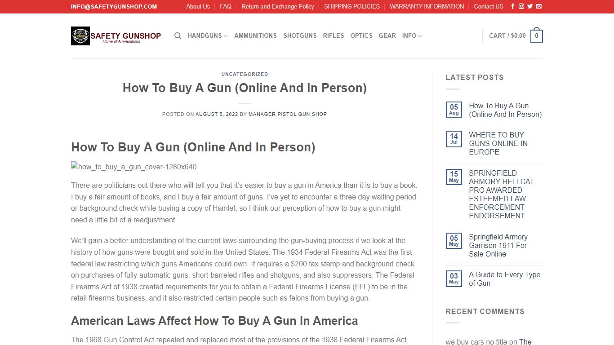
Task: Click the LATEST POSTS sidebar heading
Action: click(475, 77)
